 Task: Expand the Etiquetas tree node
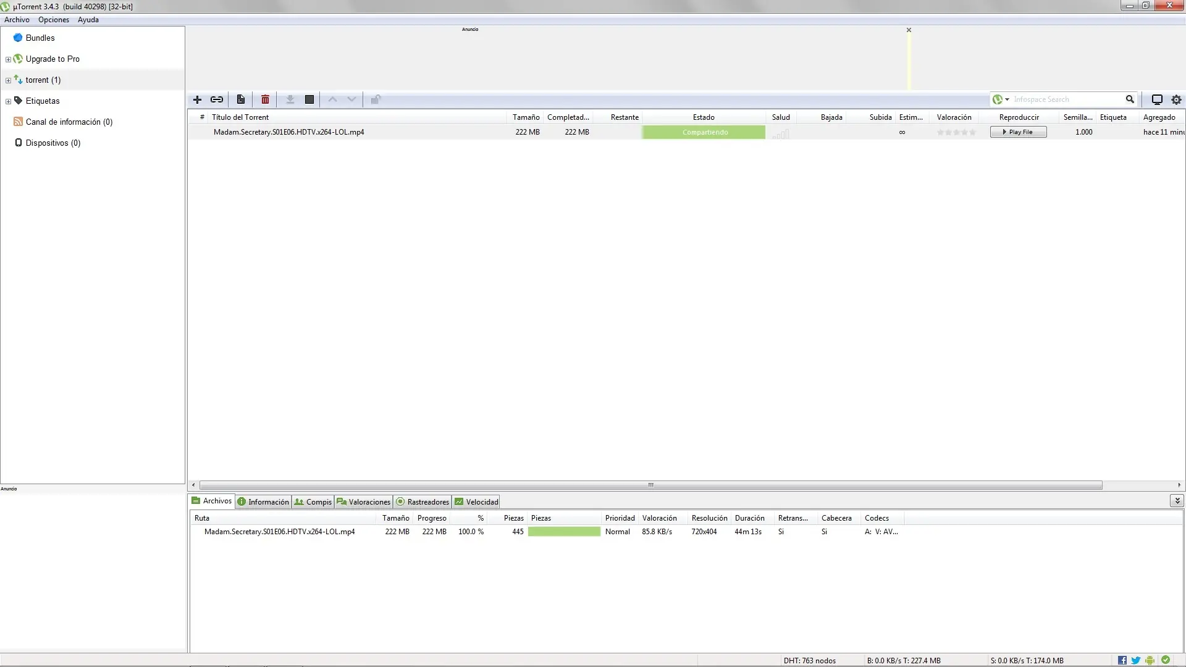(8, 101)
